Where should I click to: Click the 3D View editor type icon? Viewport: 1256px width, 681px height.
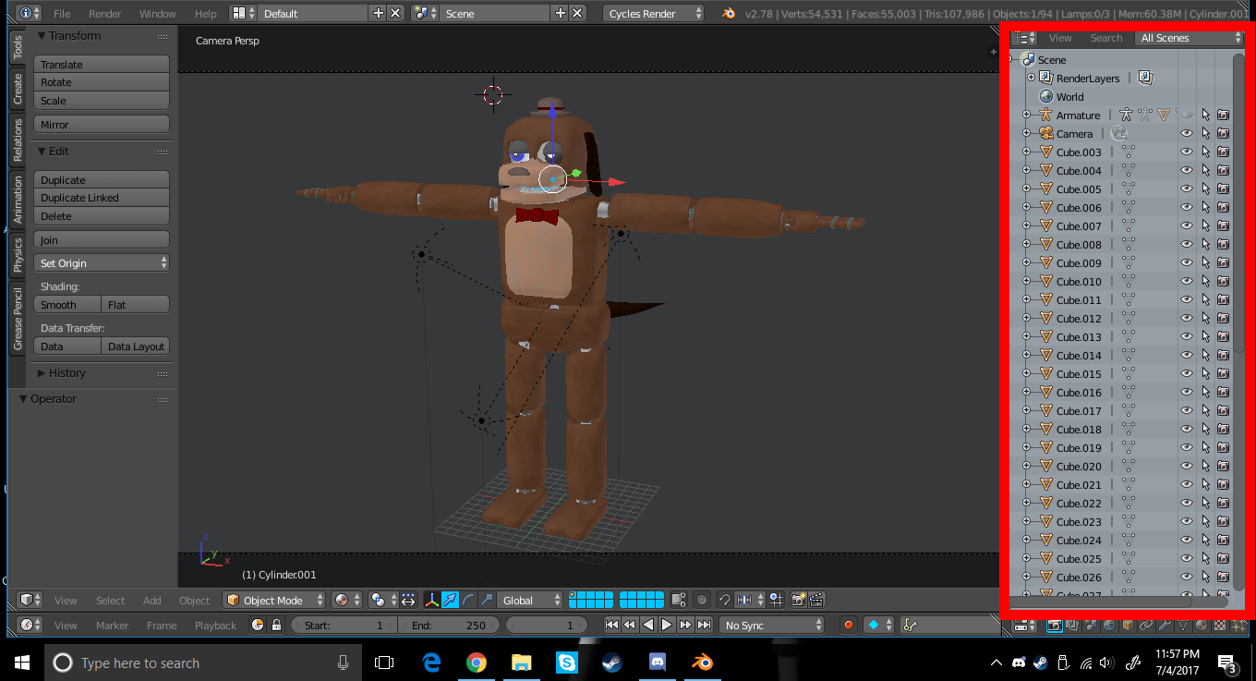pos(31,600)
